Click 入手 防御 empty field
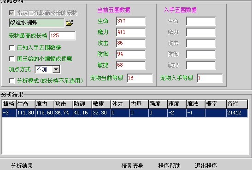Image resolution: width=252 pixels, height=170 pixels. 201,54
